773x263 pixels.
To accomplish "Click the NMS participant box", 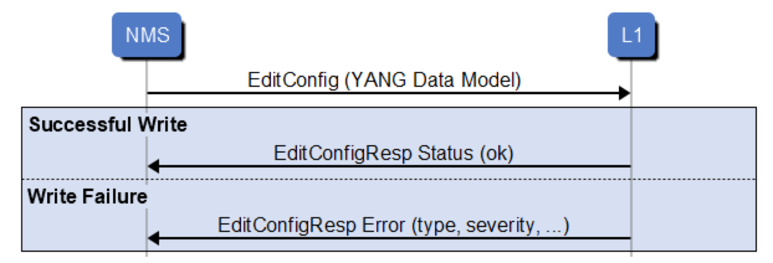I will click(147, 35).
